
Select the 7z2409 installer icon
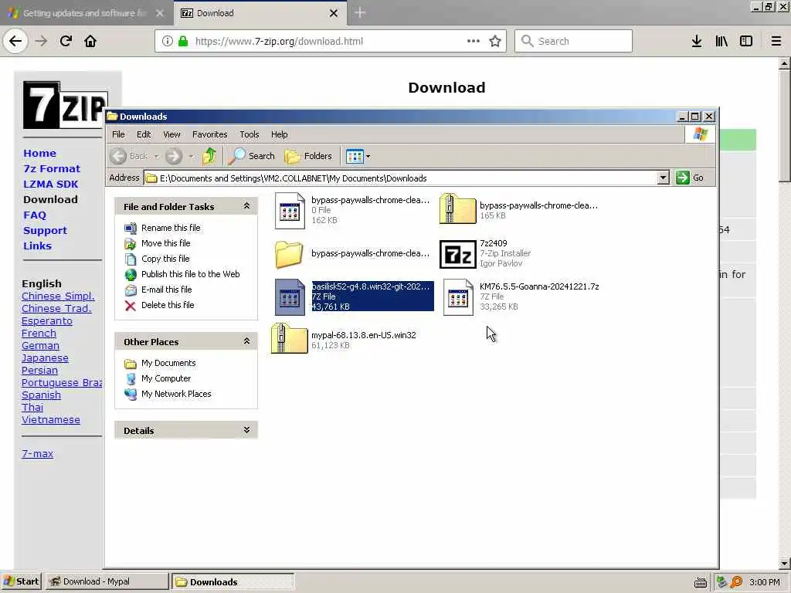457,254
